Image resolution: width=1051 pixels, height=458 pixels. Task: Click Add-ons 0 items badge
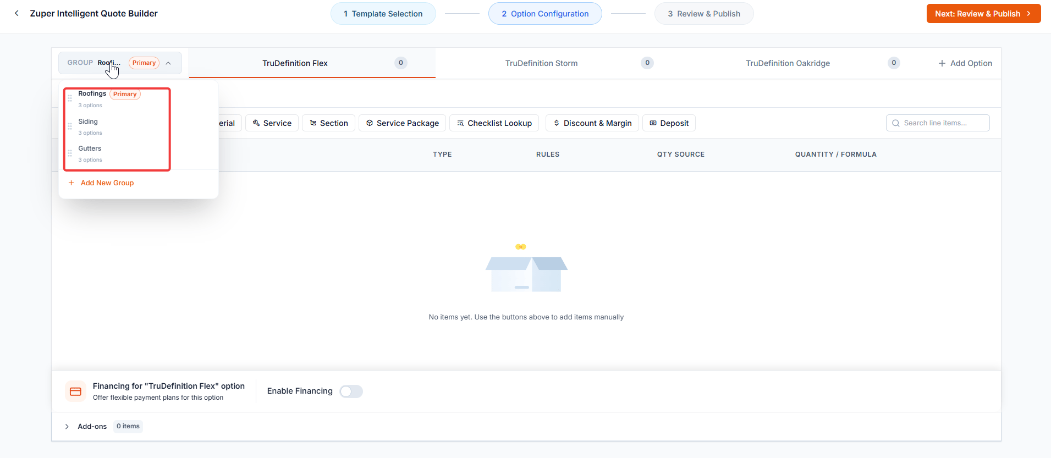pos(128,427)
